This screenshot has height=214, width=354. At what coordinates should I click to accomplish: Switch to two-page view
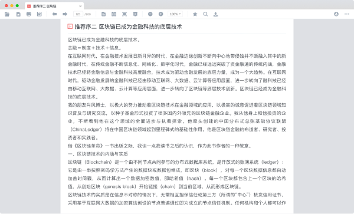pos(114,14)
